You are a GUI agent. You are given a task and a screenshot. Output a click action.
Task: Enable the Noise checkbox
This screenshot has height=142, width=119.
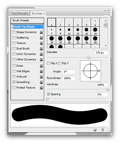(14, 66)
